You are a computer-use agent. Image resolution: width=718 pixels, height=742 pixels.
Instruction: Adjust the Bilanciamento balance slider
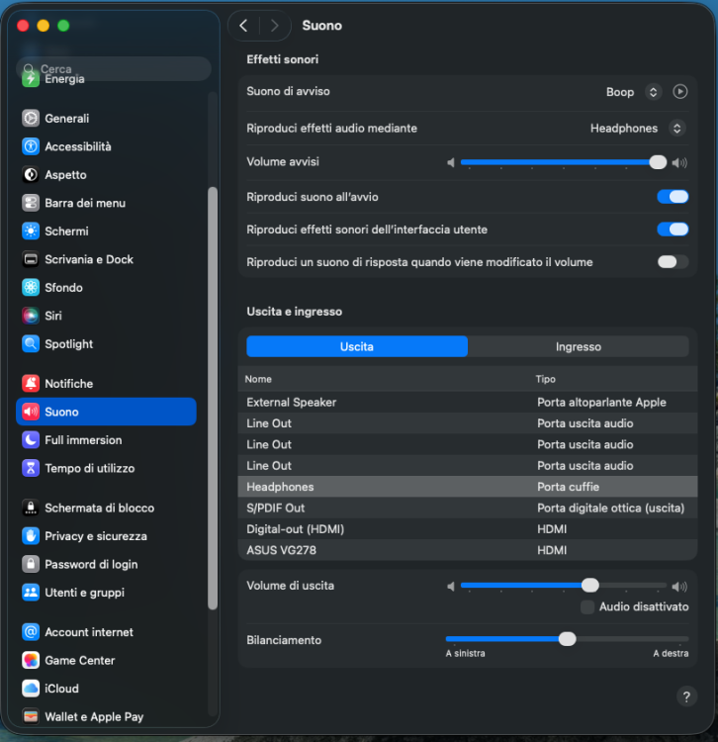point(567,639)
